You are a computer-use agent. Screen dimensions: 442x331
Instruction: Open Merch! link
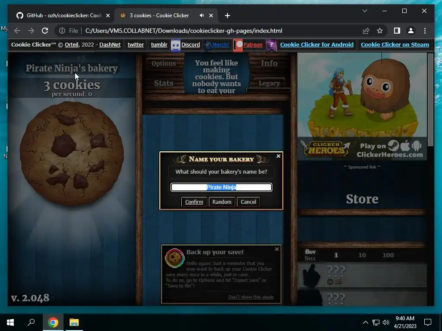[221, 45]
